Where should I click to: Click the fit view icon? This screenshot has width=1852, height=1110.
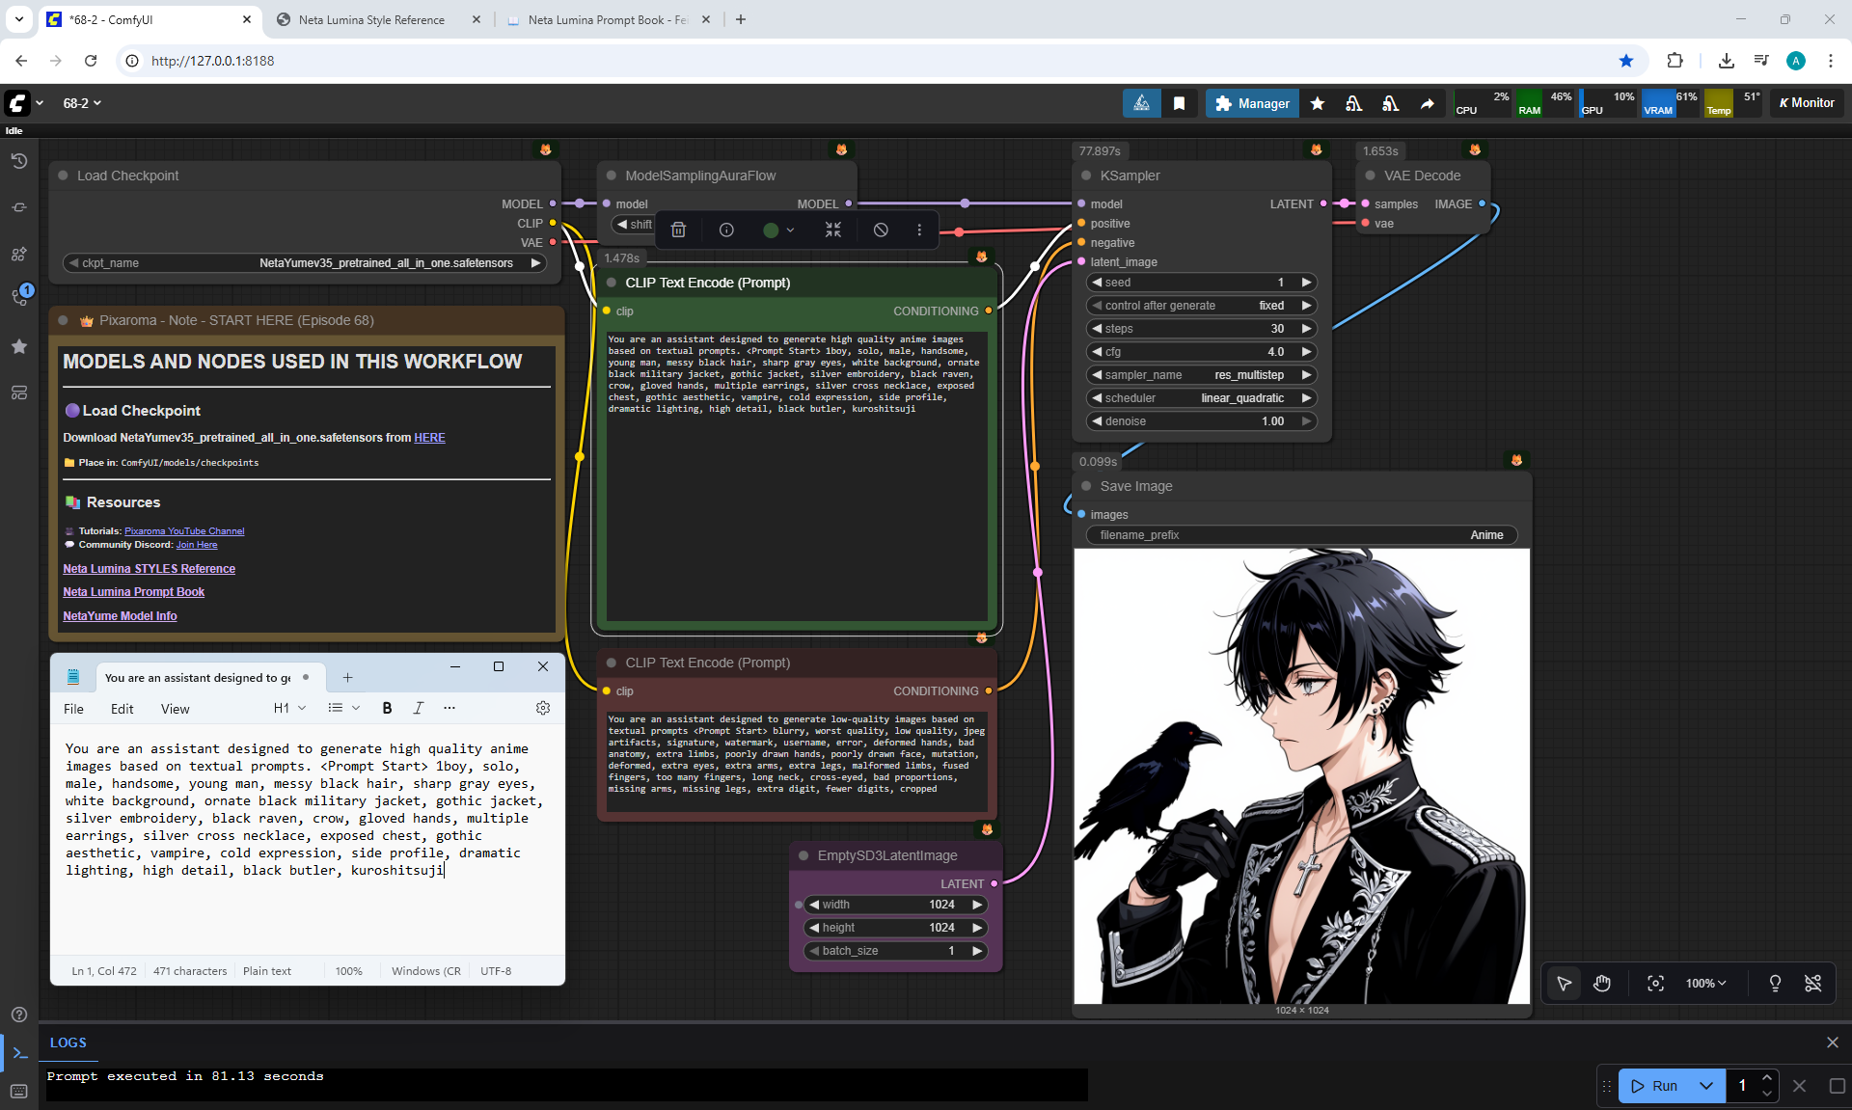pos(1655,983)
